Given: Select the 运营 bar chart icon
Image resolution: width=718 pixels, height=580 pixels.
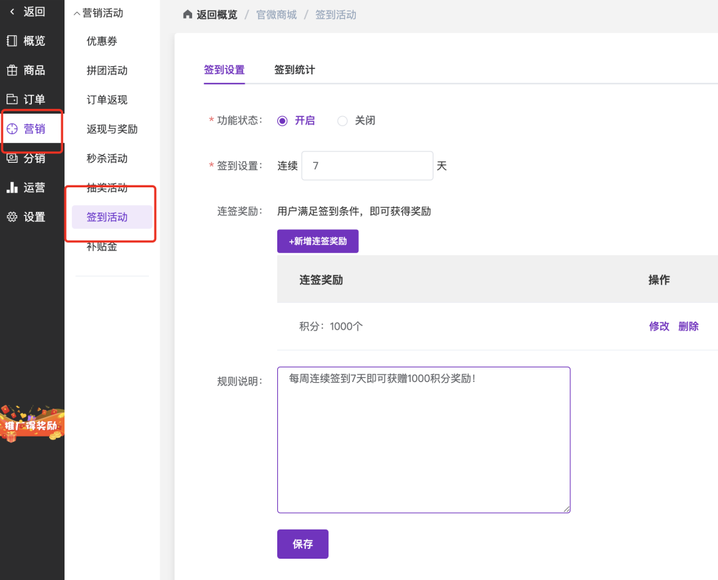Looking at the screenshot, I should click(12, 187).
